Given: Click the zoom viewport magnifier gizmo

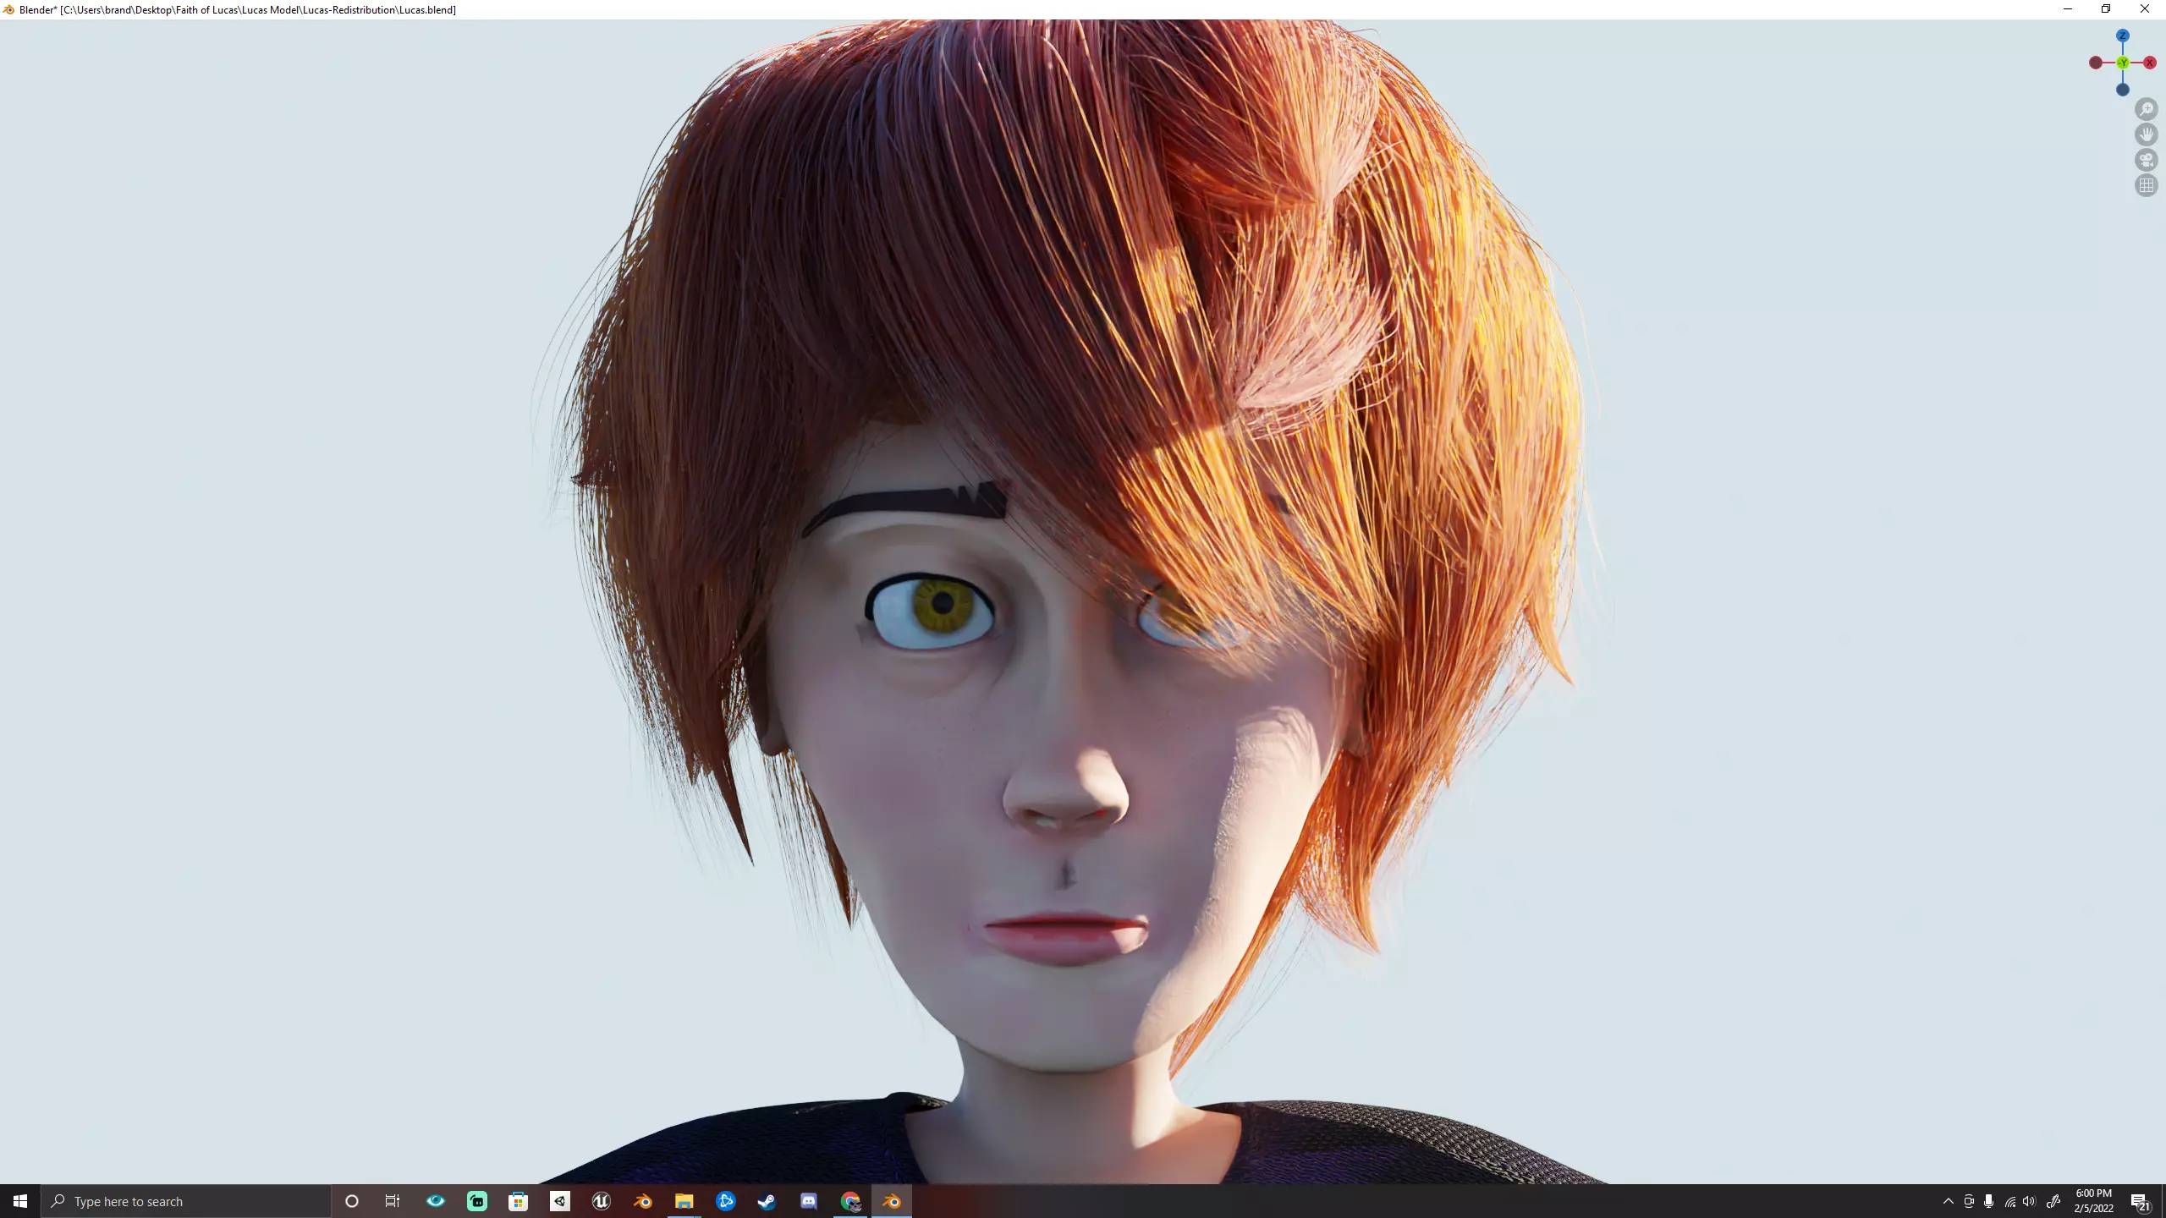Looking at the screenshot, I should 2146,109.
